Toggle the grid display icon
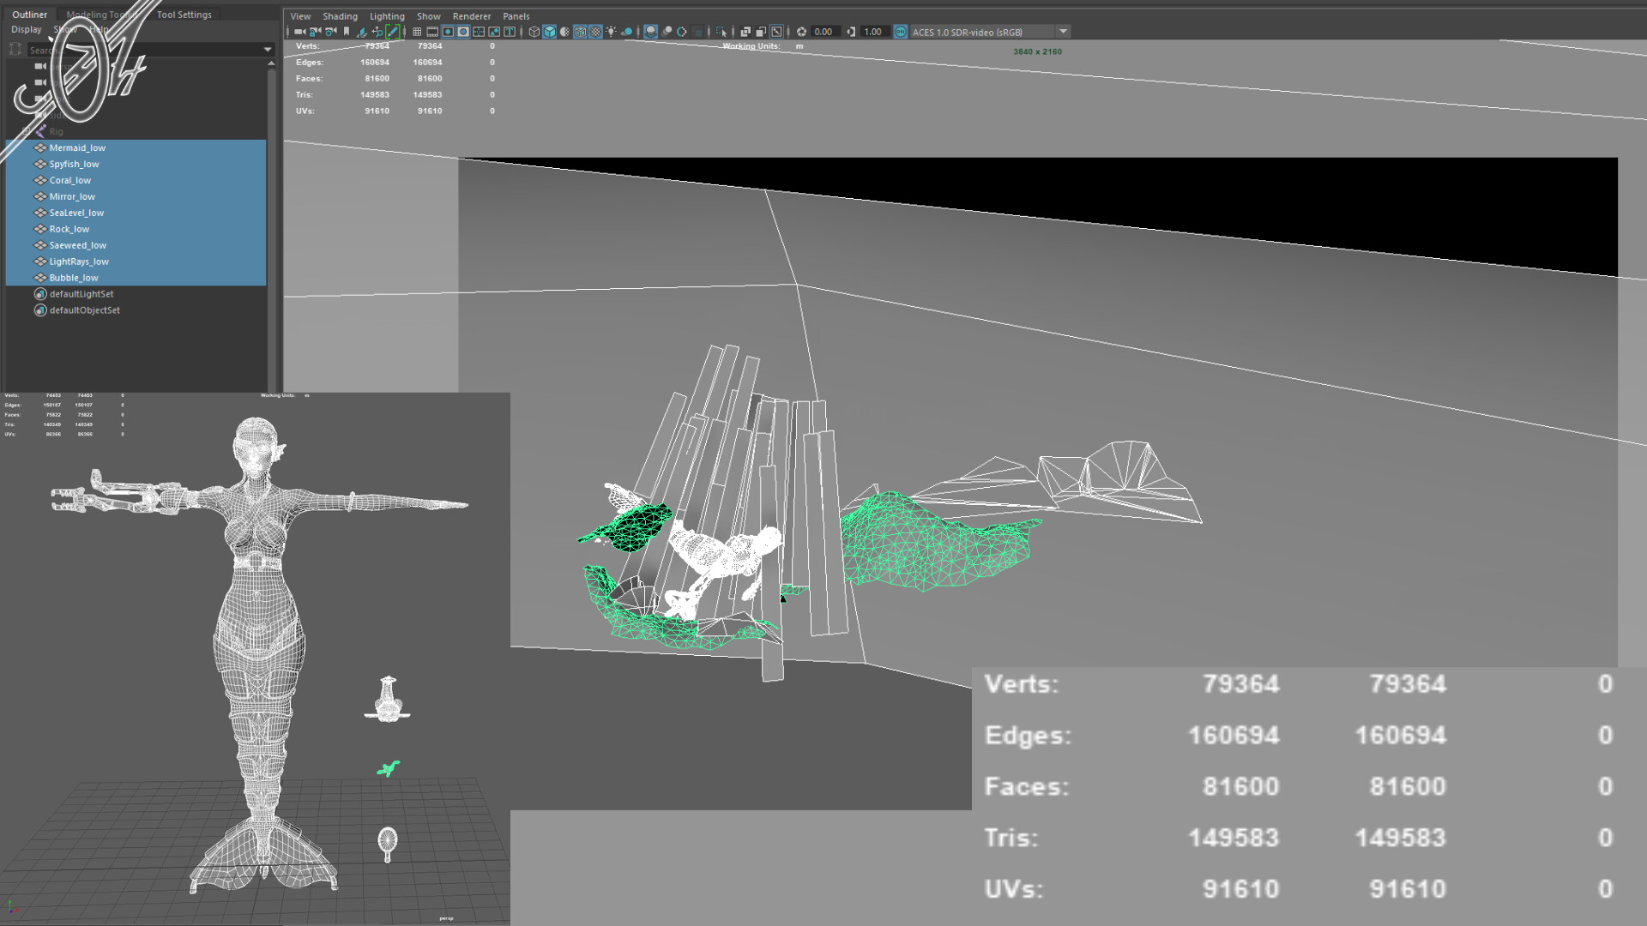 pyautogui.click(x=417, y=32)
